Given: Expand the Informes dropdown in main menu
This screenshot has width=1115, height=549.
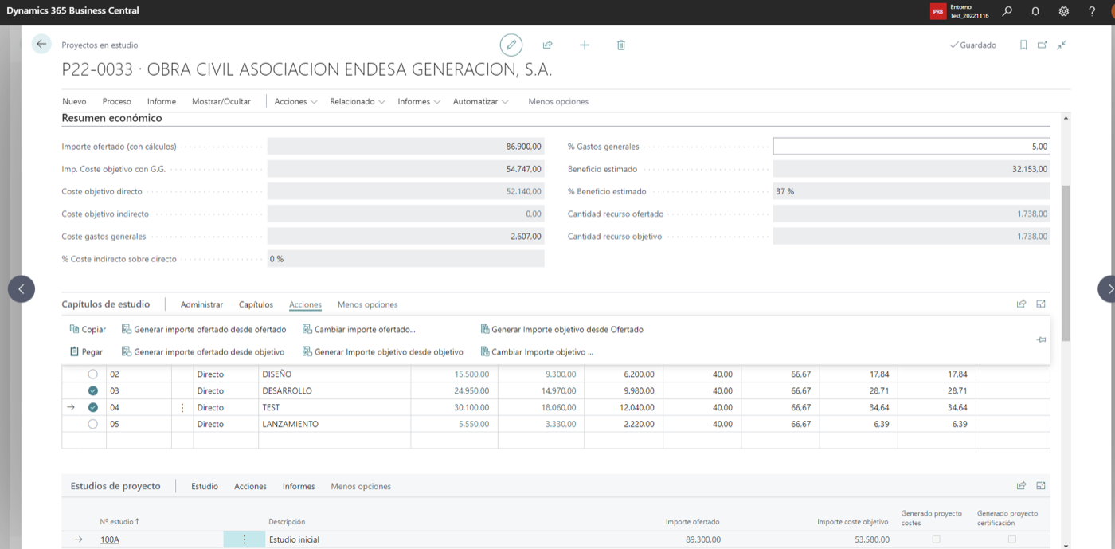Looking at the screenshot, I should (x=420, y=101).
